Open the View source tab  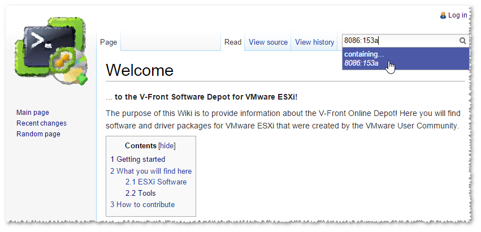click(x=268, y=42)
